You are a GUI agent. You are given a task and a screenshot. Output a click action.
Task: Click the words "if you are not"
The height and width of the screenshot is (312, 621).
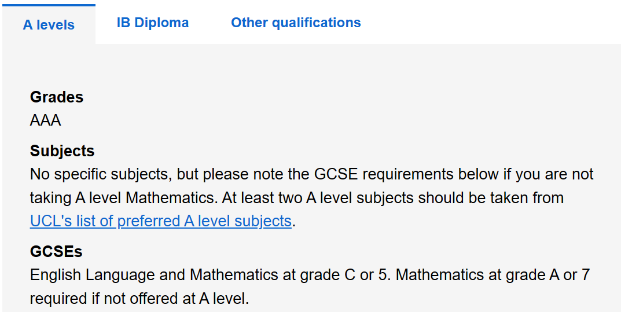tap(554, 174)
